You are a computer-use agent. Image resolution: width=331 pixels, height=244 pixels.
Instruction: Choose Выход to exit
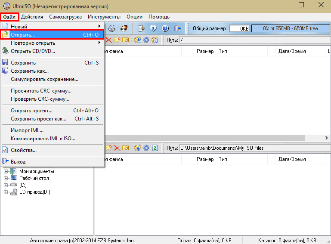click(52, 162)
